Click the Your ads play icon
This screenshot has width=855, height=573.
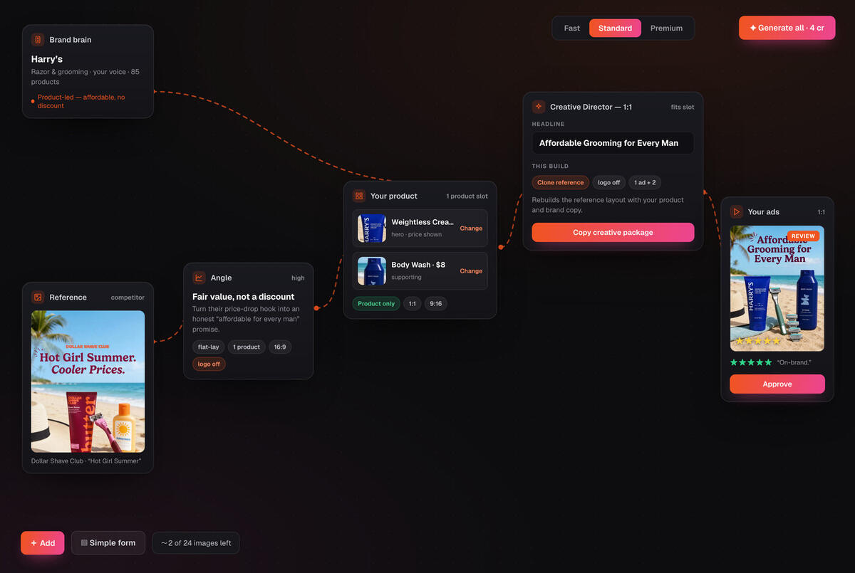pos(736,211)
